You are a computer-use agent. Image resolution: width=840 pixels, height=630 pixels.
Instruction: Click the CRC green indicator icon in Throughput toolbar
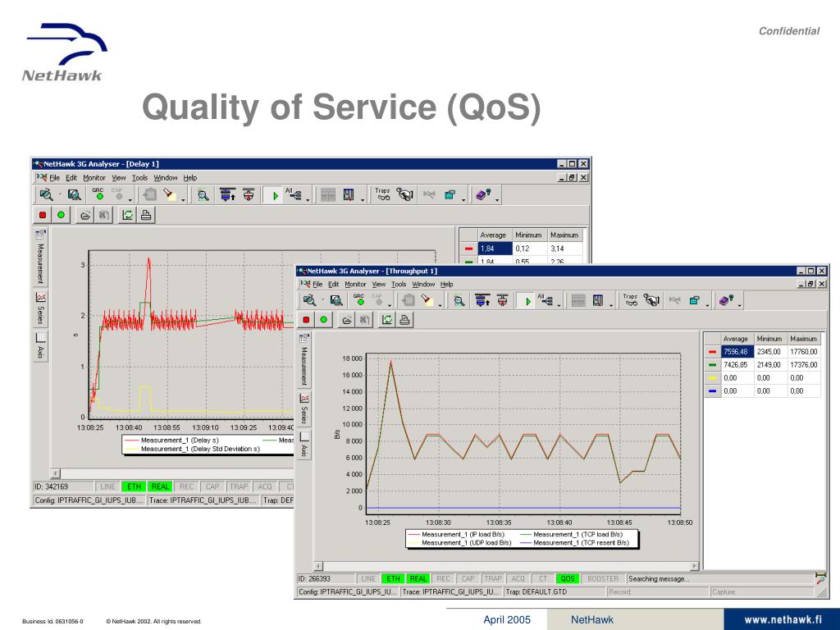[x=359, y=300]
